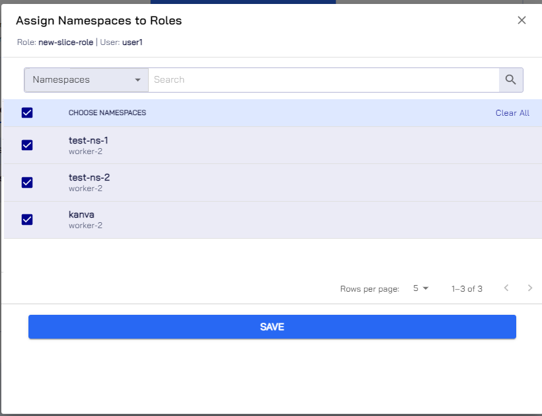Image resolution: width=542 pixels, height=416 pixels.
Task: Click the user1 user name
Action: tap(132, 42)
